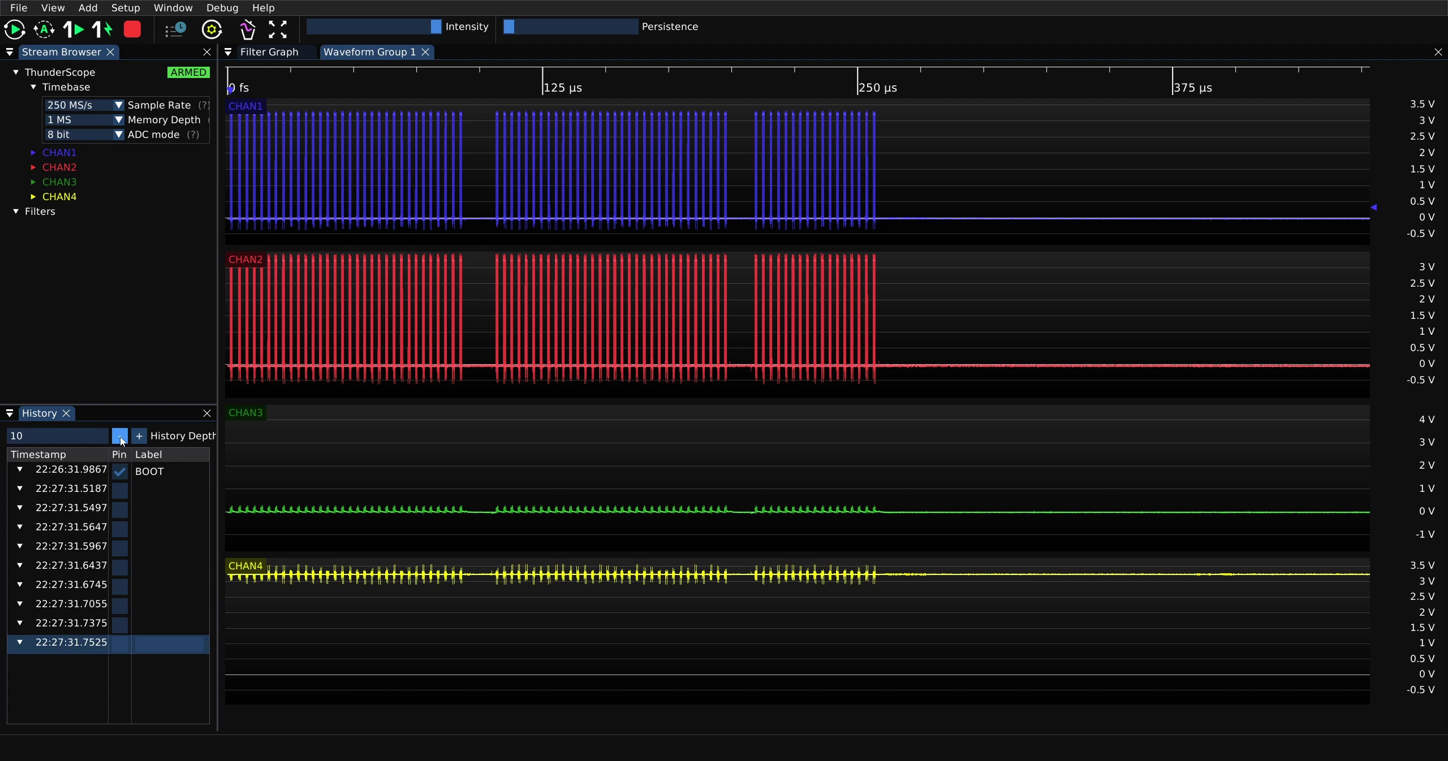1448x761 pixels.
Task: Open the history clock toolbar icon
Action: [x=175, y=29]
